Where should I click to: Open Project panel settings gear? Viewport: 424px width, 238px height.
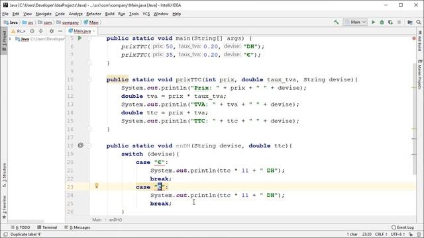[x=52, y=31]
